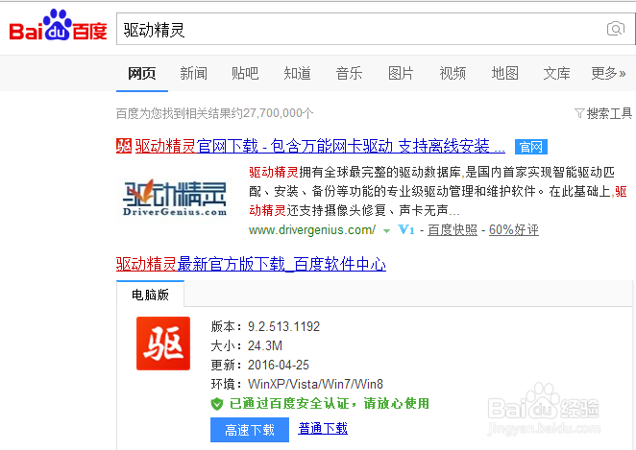The width and height of the screenshot is (636, 450).
Task: Click the red 驱 application icon
Action: pos(163,343)
